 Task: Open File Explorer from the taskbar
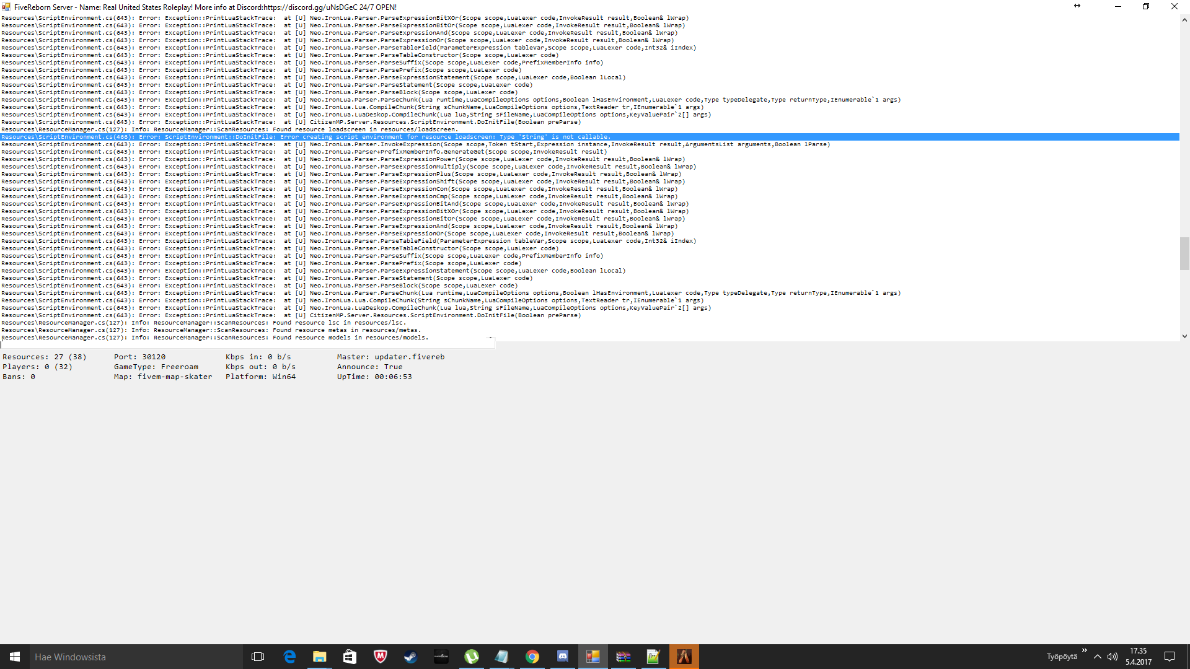[320, 657]
